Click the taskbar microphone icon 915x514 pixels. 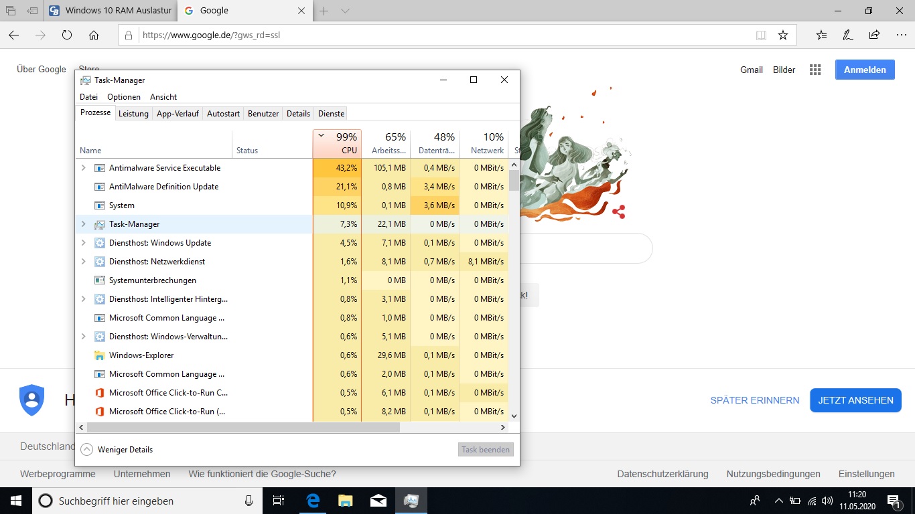[x=249, y=501]
